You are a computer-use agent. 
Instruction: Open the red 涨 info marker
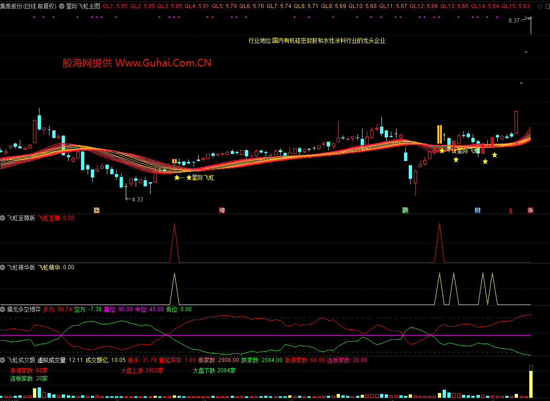(x=530, y=210)
